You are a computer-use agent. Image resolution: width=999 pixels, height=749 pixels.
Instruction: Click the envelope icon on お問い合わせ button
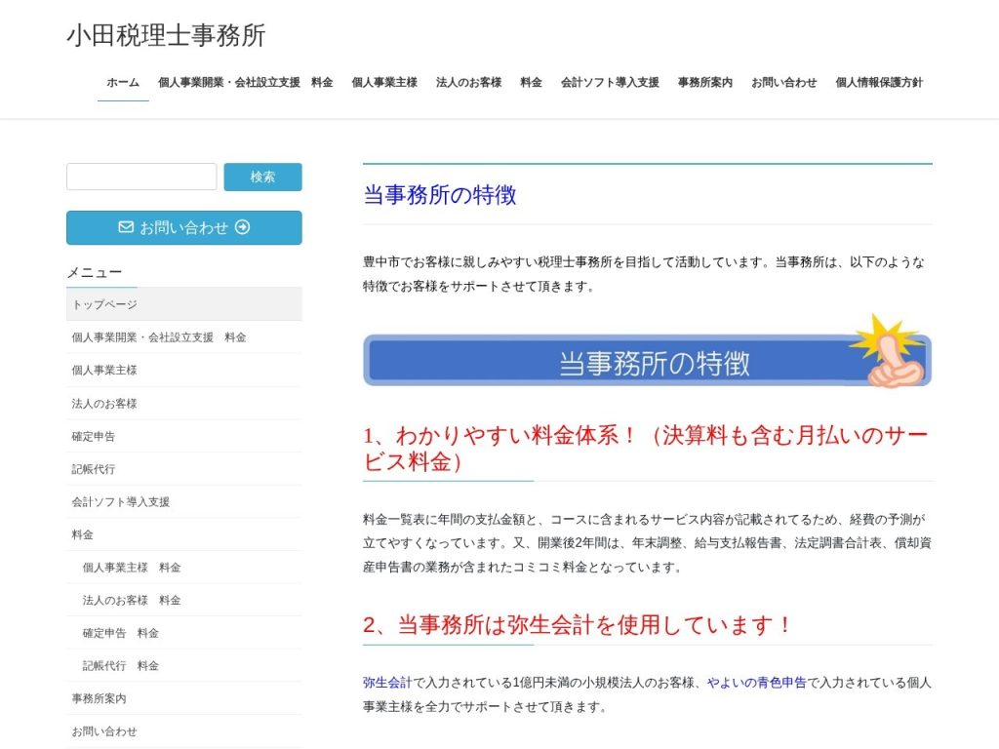126,227
